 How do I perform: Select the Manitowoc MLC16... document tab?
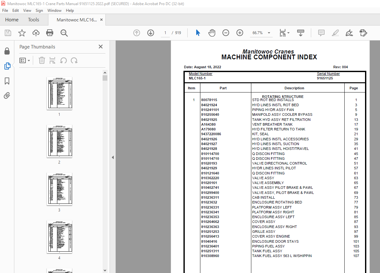click(76, 20)
